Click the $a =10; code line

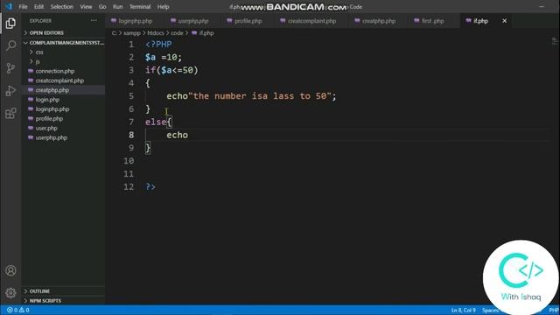tap(164, 57)
